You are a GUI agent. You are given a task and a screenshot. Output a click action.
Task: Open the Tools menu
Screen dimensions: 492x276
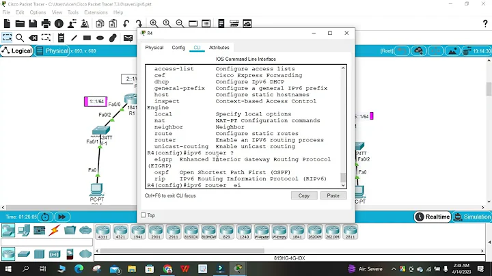[x=73, y=12]
